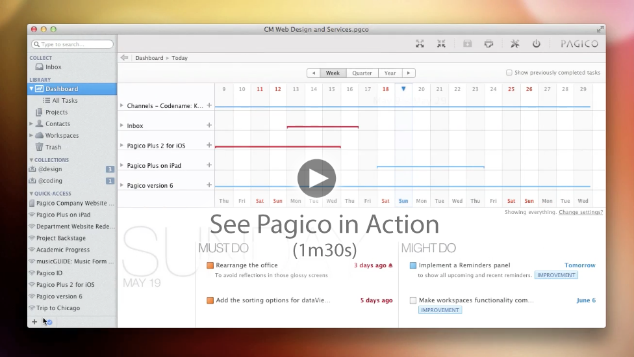The width and height of the screenshot is (634, 357).
Task: Click the back arrow beside Dashboard breadcrumb
Action: [x=124, y=58]
